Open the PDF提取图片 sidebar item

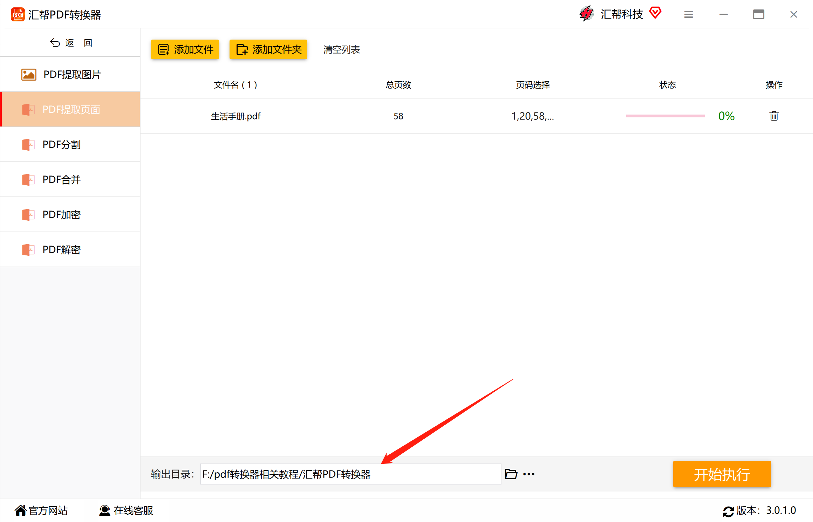(70, 74)
